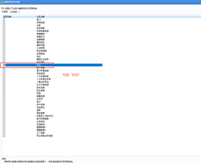The height and width of the screenshot is (164, 201).
Task: Enable control for 单据设计
Action: [4, 37]
